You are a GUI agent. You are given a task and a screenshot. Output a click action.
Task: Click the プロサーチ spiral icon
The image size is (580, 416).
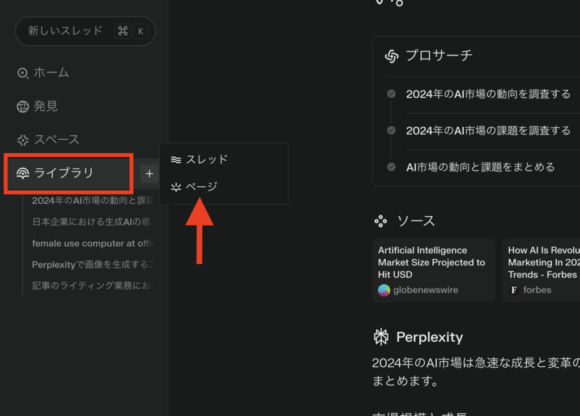[391, 55]
